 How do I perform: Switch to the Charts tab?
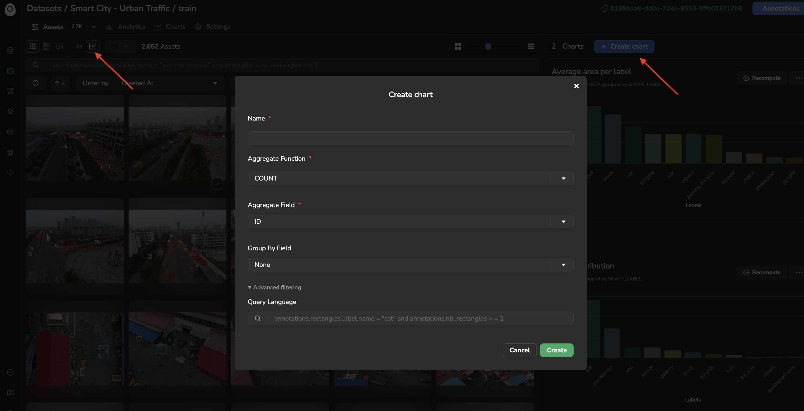point(170,27)
